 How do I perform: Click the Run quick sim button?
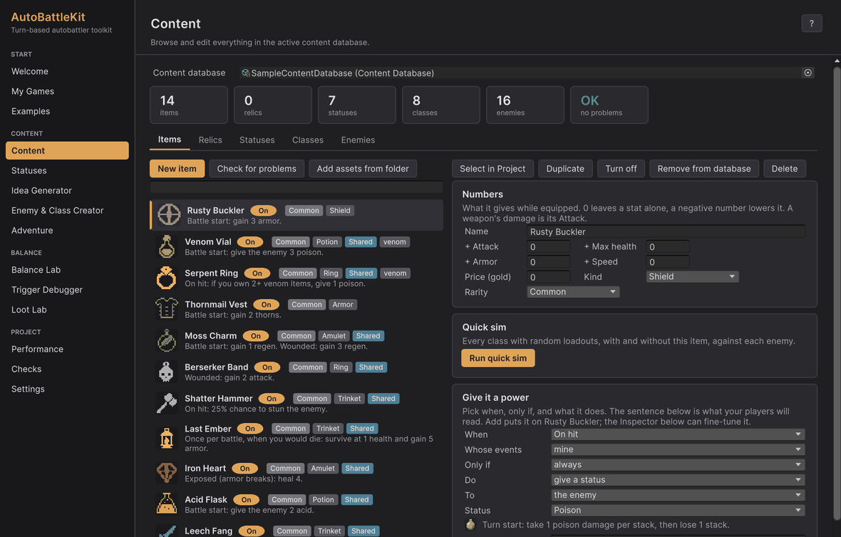click(497, 358)
